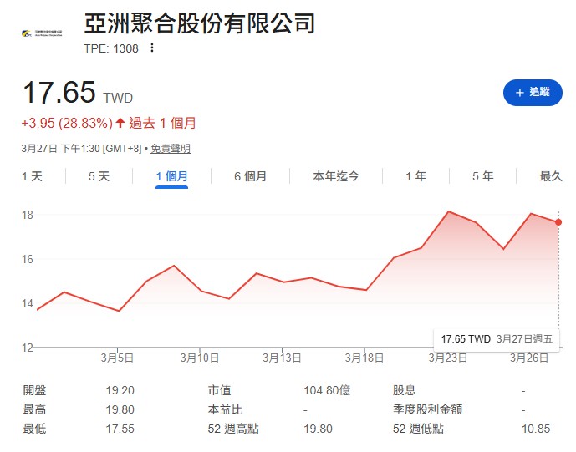Viewport: 576px width, 452px height.
Task: Switch to the 1 天 range tab
Action: point(32,176)
